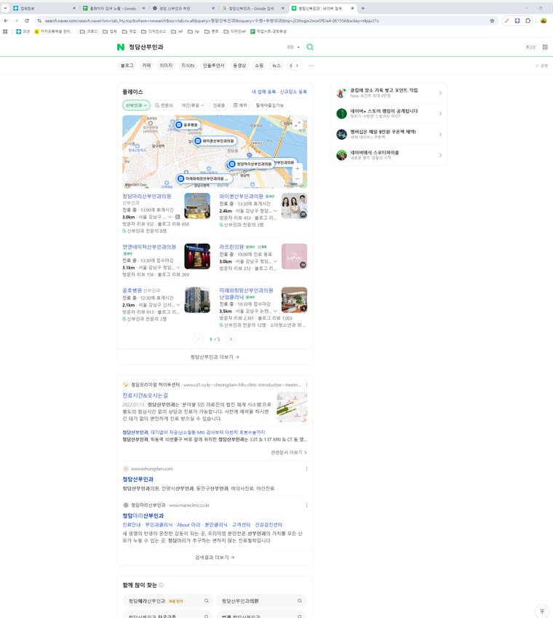The height and width of the screenshot is (618, 553).
Task: Select the 윤호병원 map marker
Action: (x=188, y=125)
